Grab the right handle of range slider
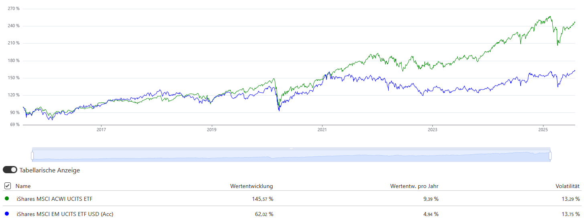Screen dimensions: 584x218 click(550, 155)
